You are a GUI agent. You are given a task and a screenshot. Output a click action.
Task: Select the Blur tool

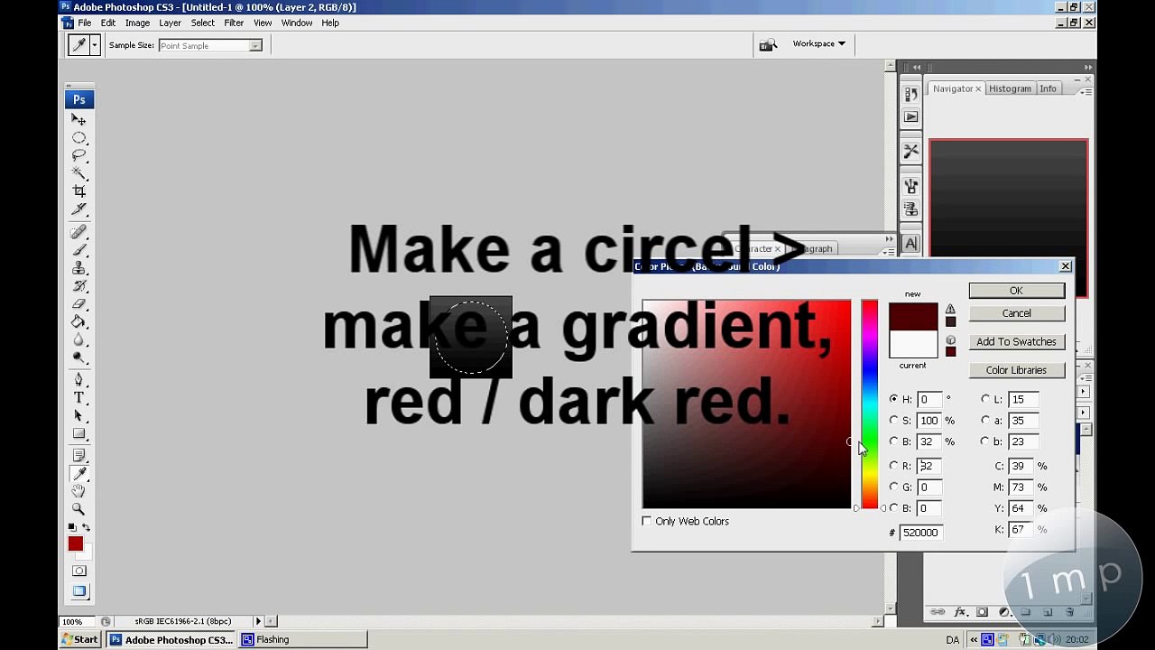pos(79,340)
